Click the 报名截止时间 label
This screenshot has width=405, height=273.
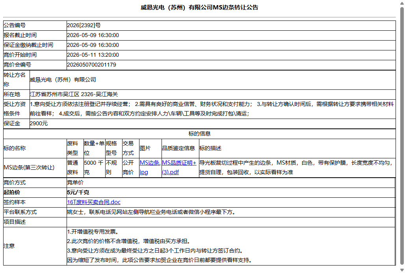tap(20, 35)
